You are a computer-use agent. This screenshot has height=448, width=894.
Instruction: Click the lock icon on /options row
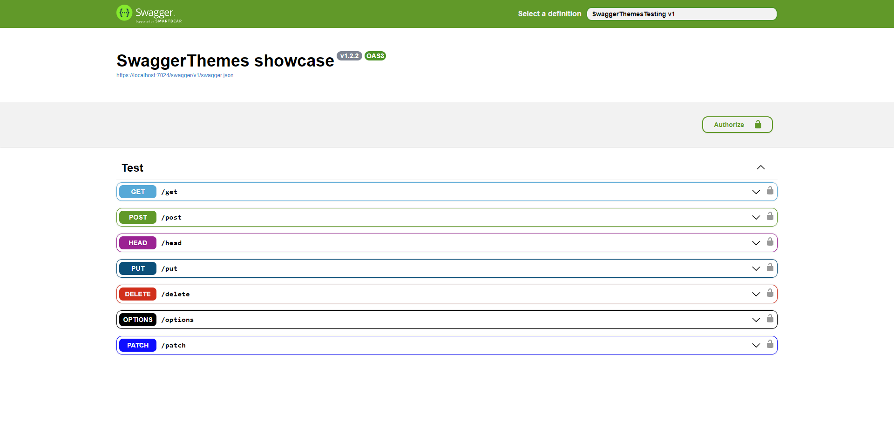770,319
